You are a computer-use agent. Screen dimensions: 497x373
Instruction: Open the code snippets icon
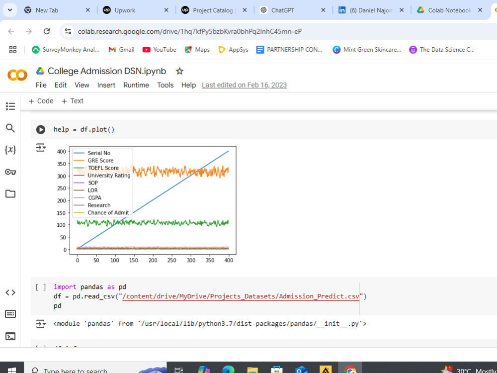pos(10,292)
